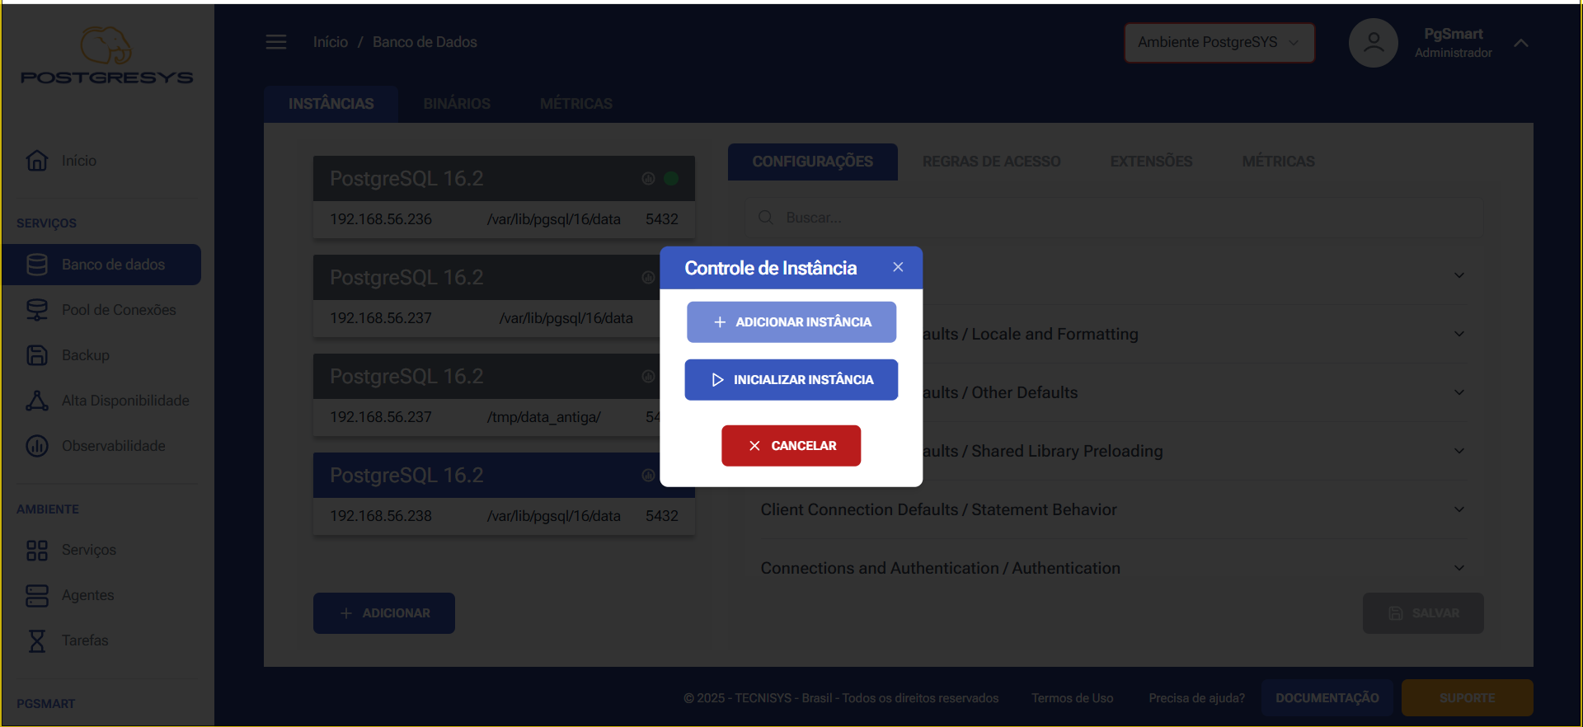The image size is (1583, 727).
Task: Click the Documentação button
Action: click(x=1327, y=698)
